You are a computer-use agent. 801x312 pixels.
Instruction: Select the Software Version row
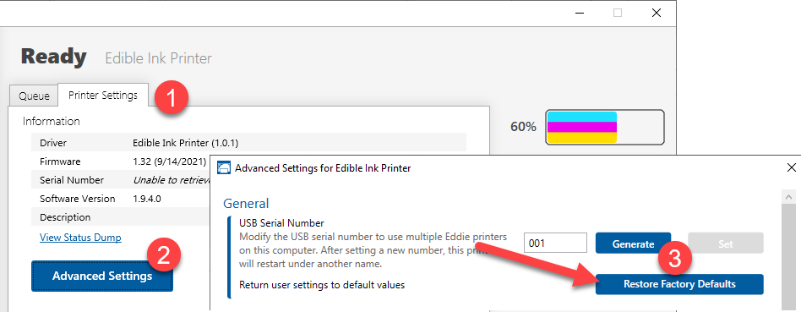coord(123,199)
